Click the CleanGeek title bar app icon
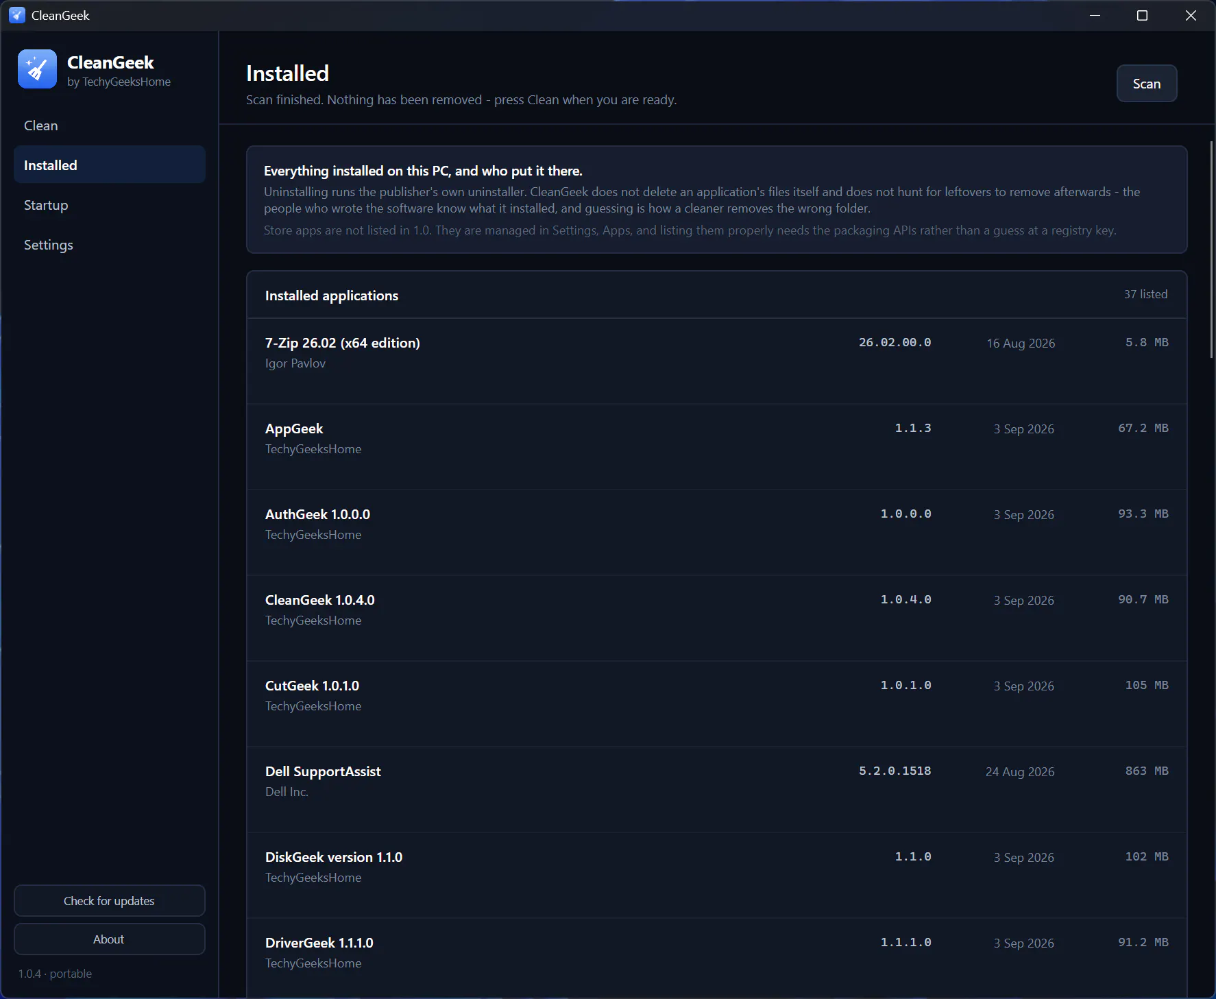 click(x=16, y=15)
